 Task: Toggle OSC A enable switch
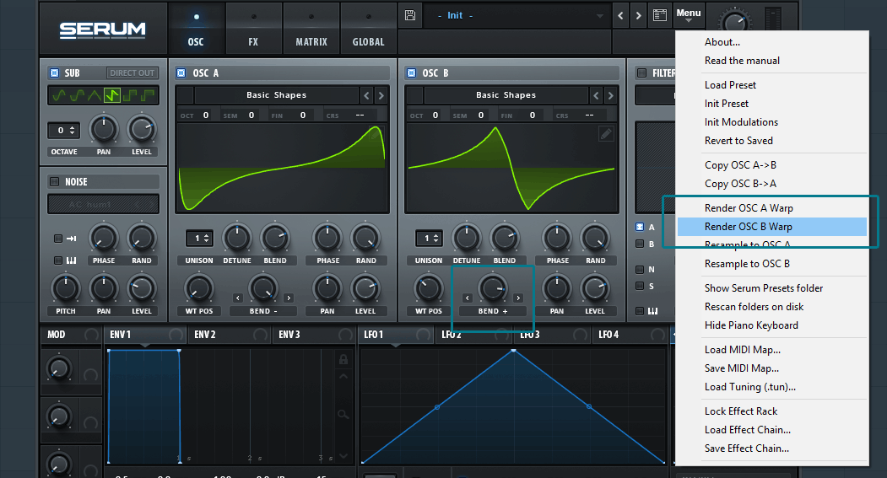[x=181, y=73]
